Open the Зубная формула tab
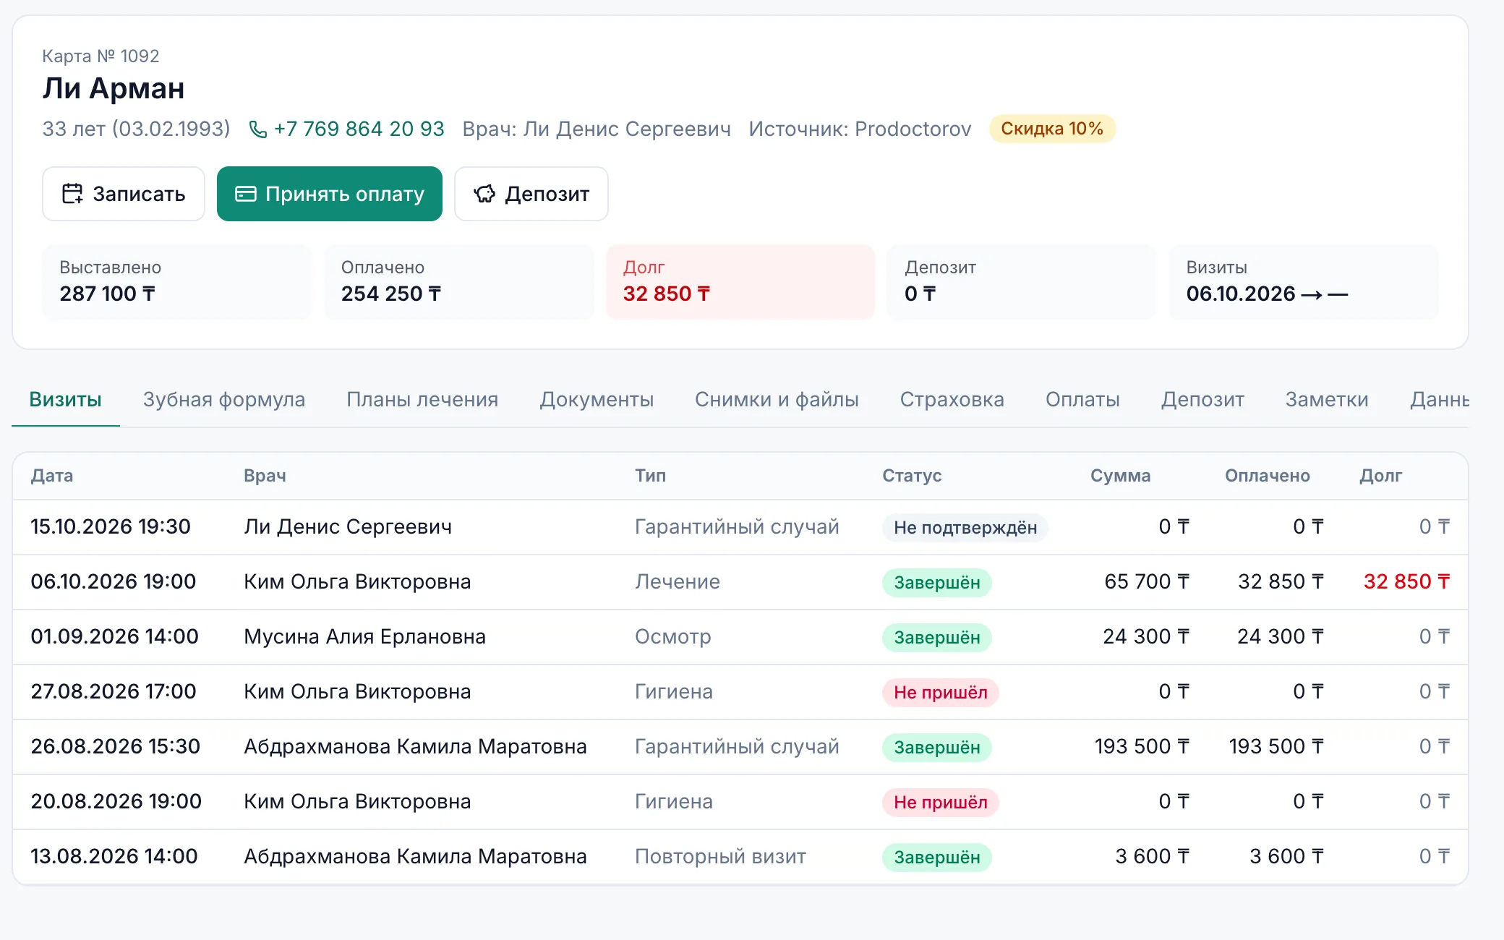Image resolution: width=1504 pixels, height=940 pixels. pos(224,399)
